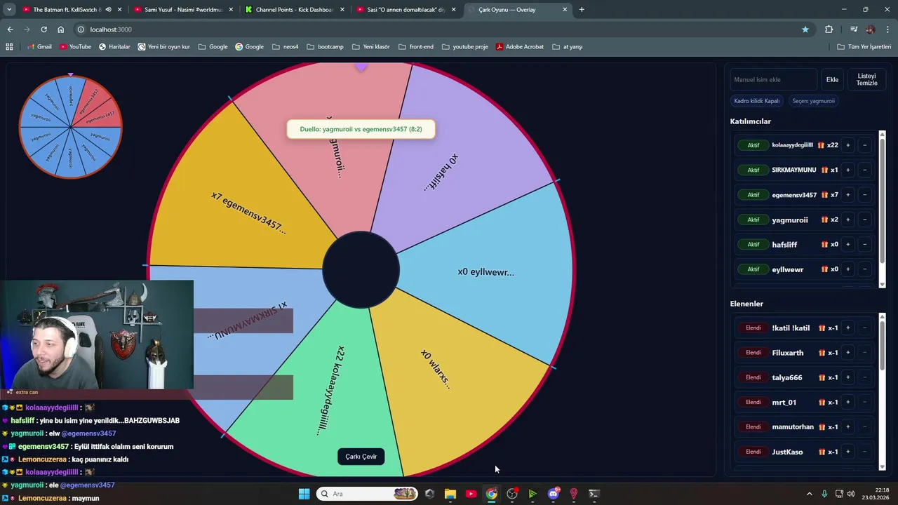The height and width of the screenshot is (505, 898).
Task: Toggle Aktif status for SIRKMAYMUNU
Action: (x=753, y=170)
